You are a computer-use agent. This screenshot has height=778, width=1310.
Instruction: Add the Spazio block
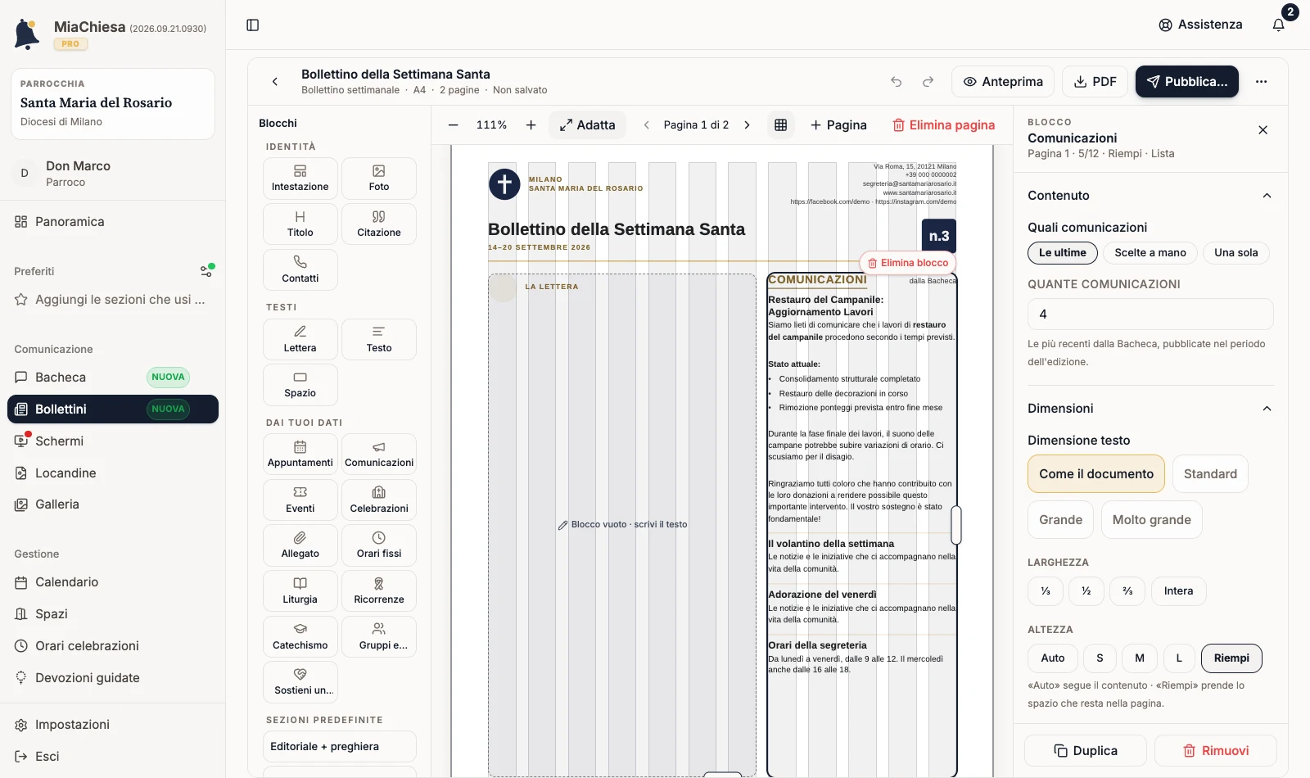click(300, 385)
